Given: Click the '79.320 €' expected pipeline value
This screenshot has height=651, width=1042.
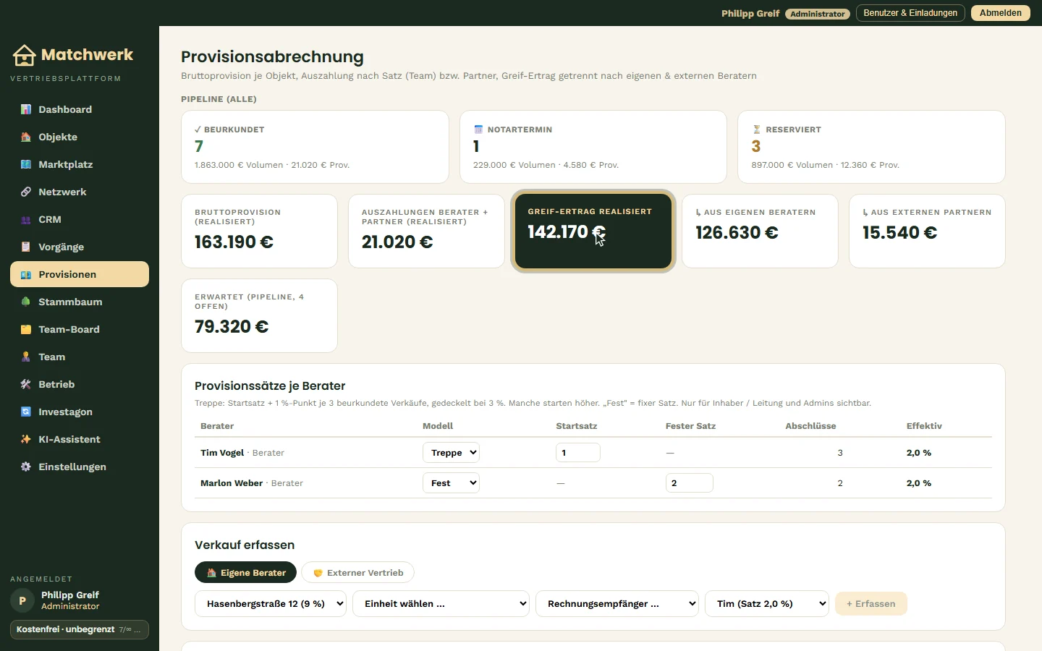Looking at the screenshot, I should [x=232, y=327].
